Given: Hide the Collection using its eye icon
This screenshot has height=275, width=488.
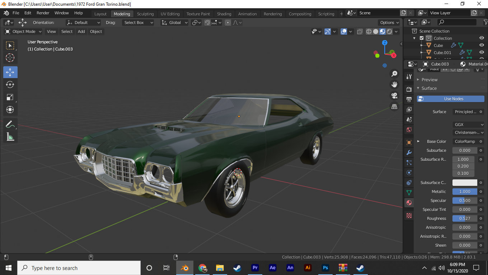Looking at the screenshot, I should click(482, 38).
